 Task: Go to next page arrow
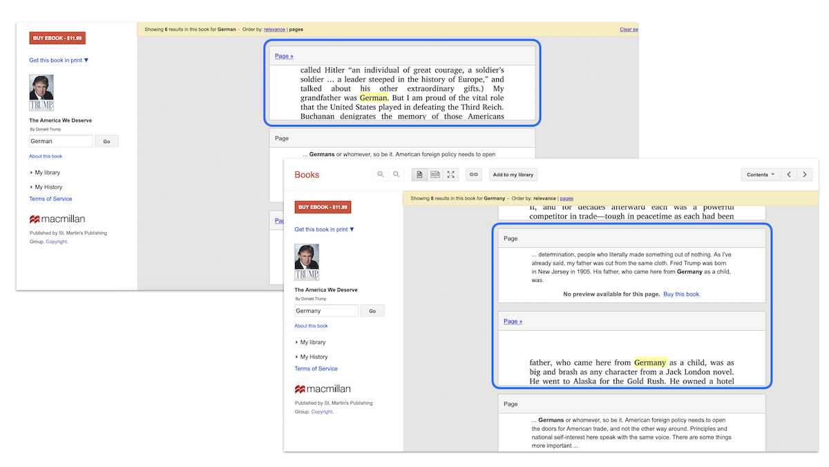805,175
